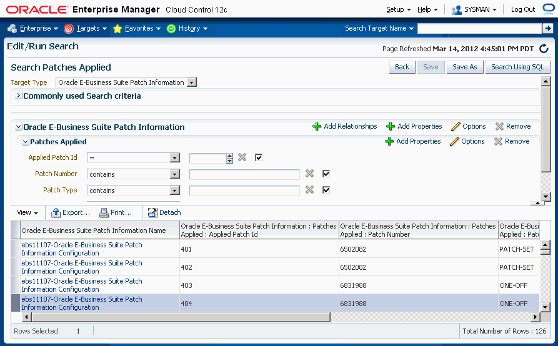Click the page refresh icon
Viewport: 558px width, 346px height.
[544, 48]
